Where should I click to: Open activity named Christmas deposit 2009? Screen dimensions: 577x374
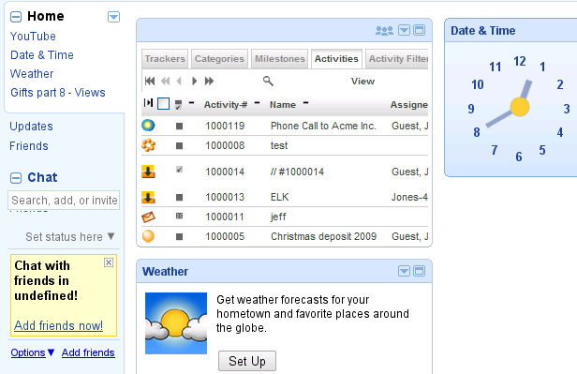click(x=323, y=236)
